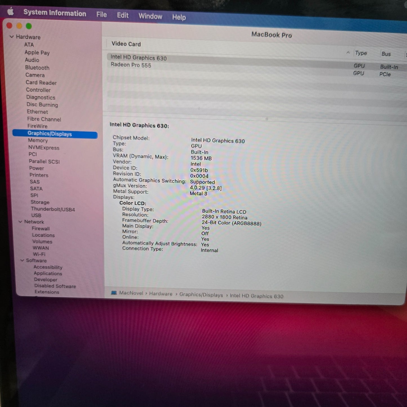Select Controller in the sidebar

[x=38, y=90]
